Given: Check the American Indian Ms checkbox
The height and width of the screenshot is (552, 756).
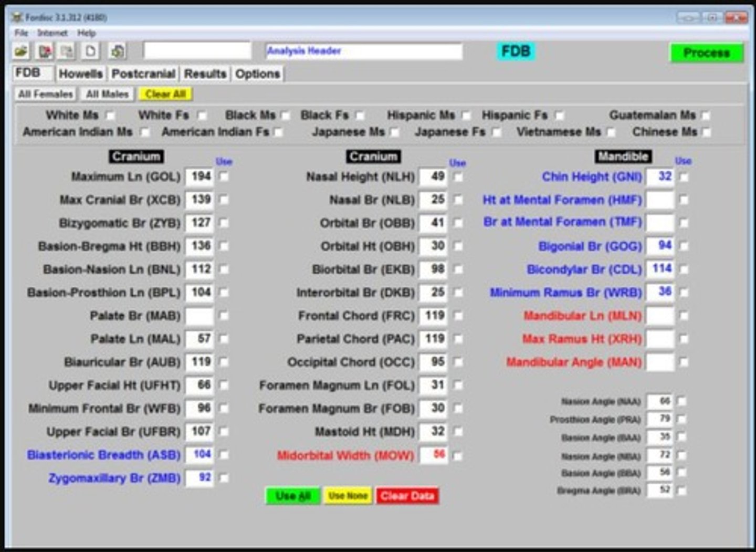Looking at the screenshot, I should click(x=145, y=132).
